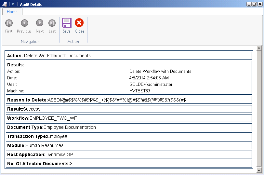Select the No. Of Affected Documents row
264x175 pixels.
pos(129,164)
